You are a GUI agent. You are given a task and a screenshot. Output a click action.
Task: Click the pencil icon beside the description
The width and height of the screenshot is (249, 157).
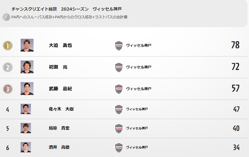coord(6,17)
